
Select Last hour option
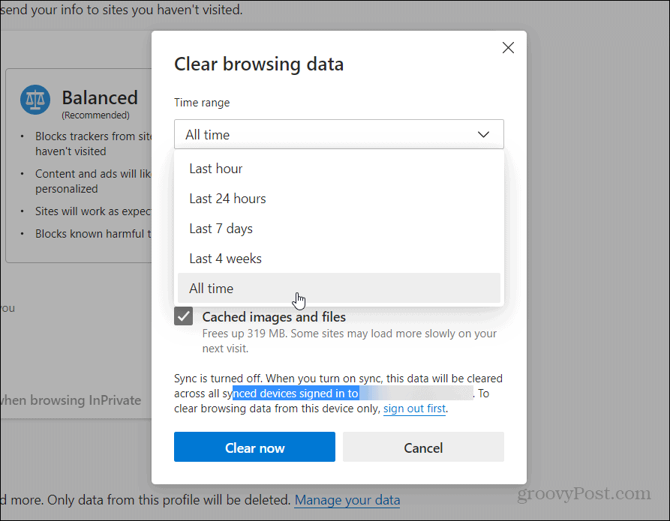click(x=339, y=169)
